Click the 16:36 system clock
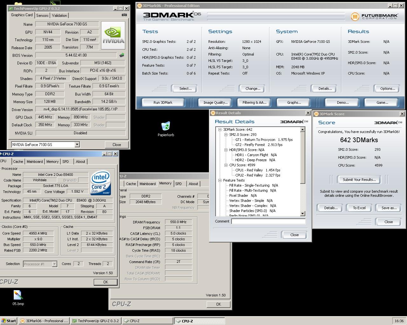Image resolution: width=407 pixels, height=325 pixels. click(x=399, y=321)
